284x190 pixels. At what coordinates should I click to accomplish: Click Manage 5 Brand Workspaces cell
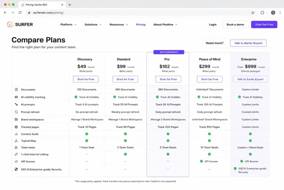(168, 120)
